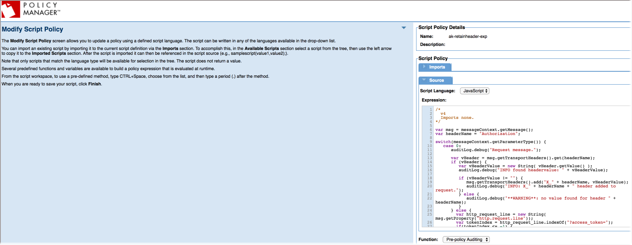The height and width of the screenshot is (245, 632).
Task: Click the Pre-policy Auditing dropdown arrows
Action: pyautogui.click(x=487, y=240)
